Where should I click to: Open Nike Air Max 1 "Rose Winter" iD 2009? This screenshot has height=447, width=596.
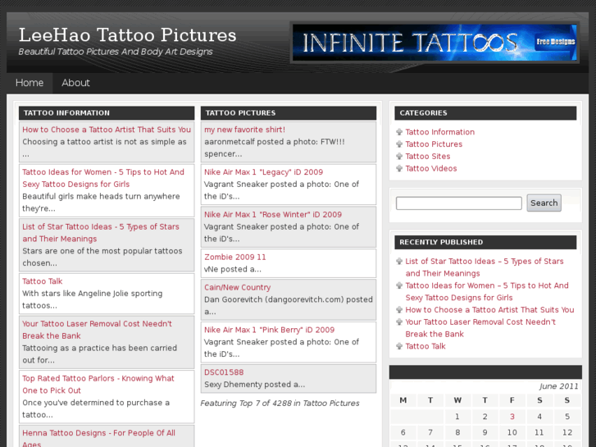(x=273, y=215)
